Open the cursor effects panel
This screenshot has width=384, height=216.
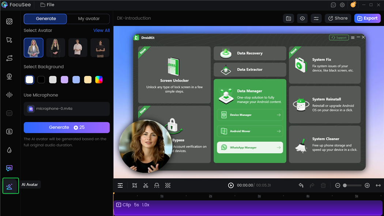(x=10, y=40)
